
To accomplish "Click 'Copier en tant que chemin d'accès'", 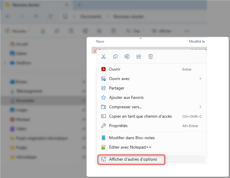I will click(140, 116).
